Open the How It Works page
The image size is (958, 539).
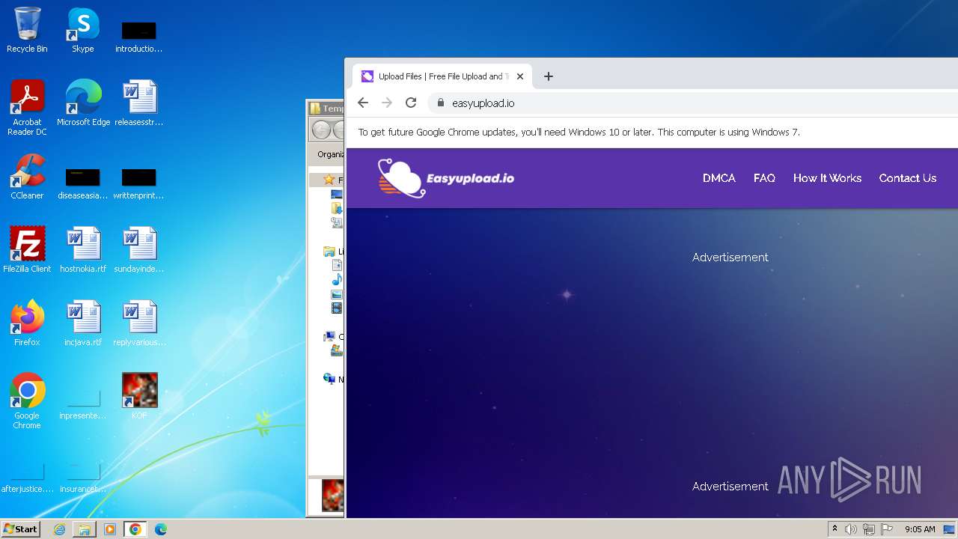pyautogui.click(x=827, y=178)
